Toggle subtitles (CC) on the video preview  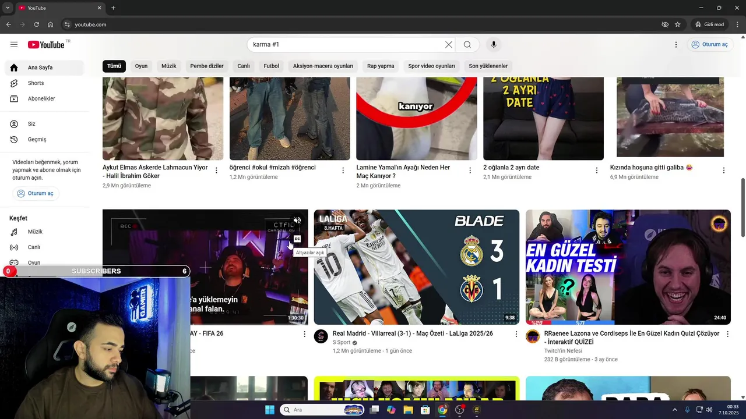click(x=297, y=239)
